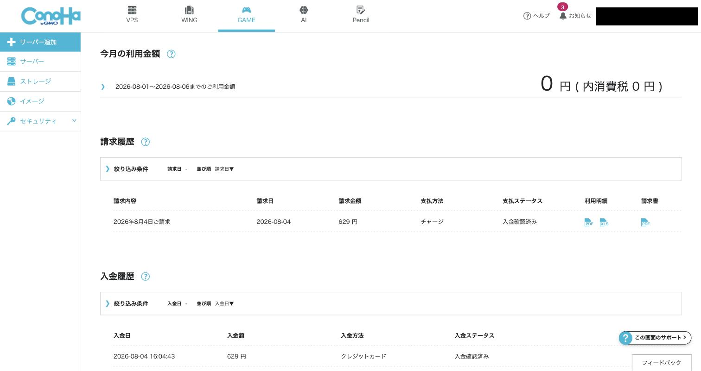
Task: Click the notification count badge 3
Action: [x=562, y=7]
